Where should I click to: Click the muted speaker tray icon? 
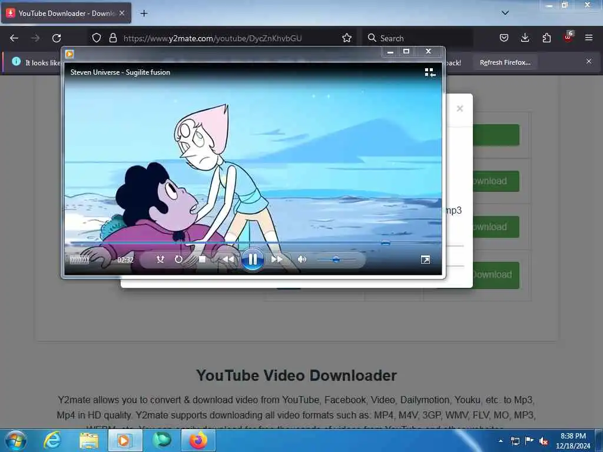[544, 441]
